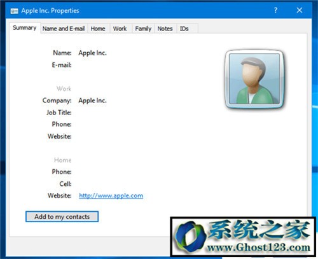This screenshot has width=318, height=259.
Task: Open the Name and E-mail tab
Action: 64,29
